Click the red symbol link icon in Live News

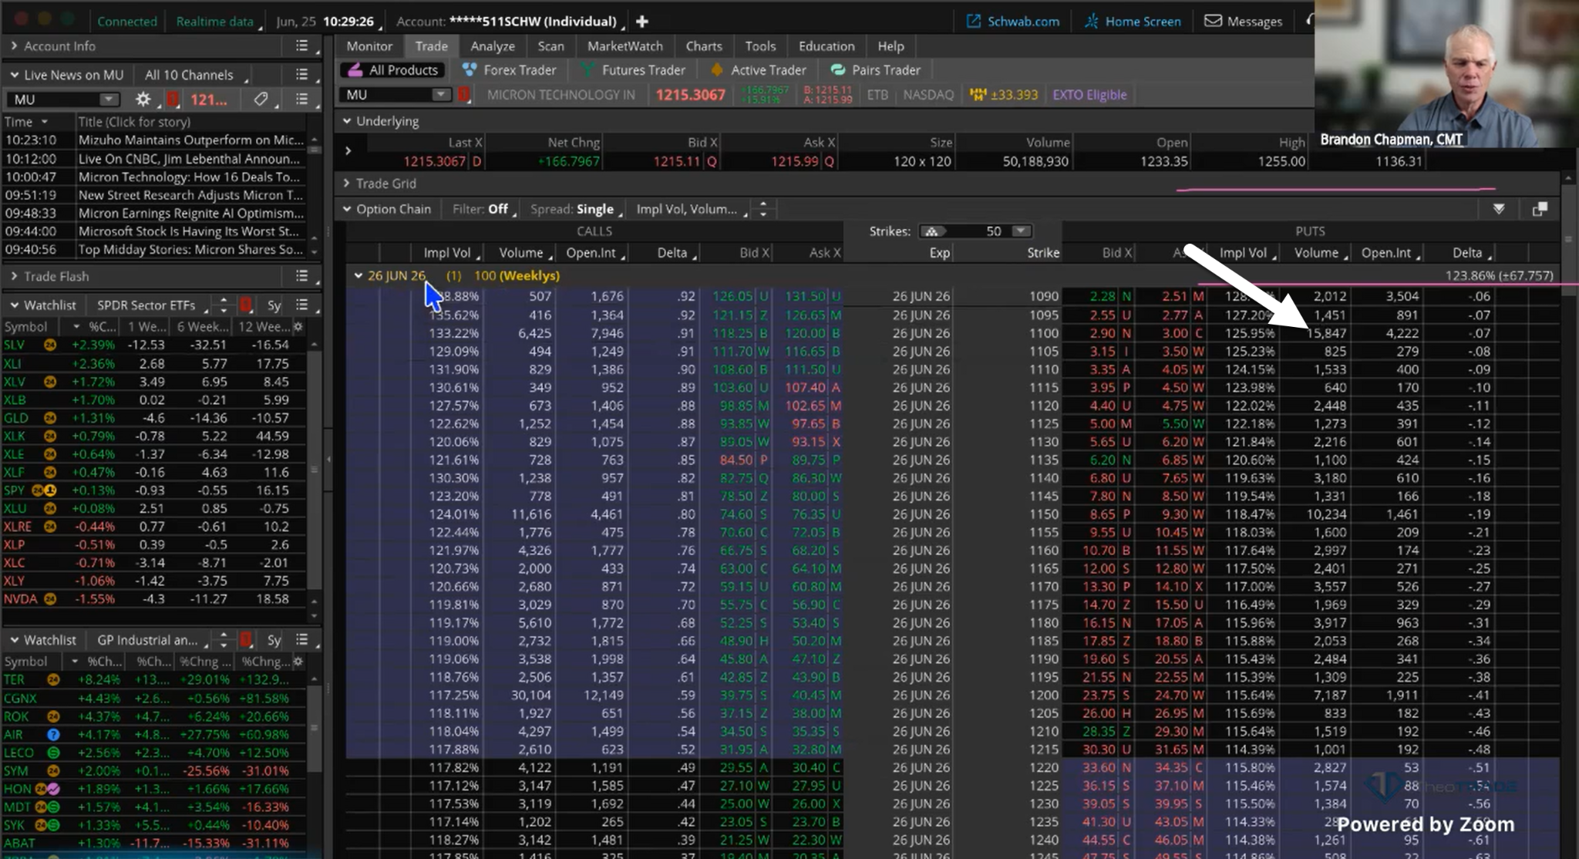point(173,99)
